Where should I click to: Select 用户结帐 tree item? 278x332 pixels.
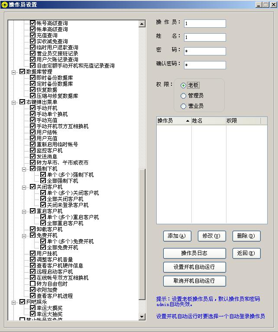[x=47, y=132]
